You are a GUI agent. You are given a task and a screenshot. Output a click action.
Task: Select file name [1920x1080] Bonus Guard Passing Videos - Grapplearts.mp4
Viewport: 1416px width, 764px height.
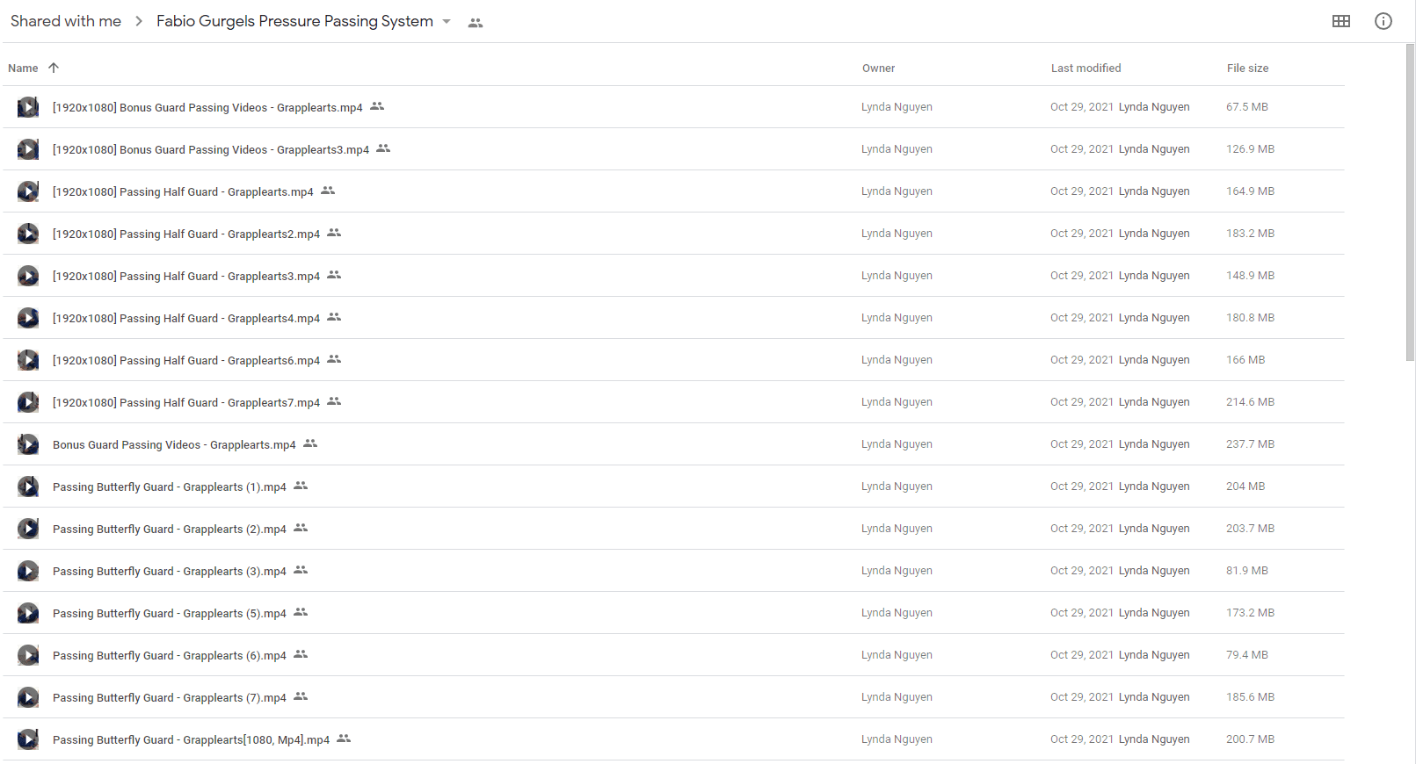[x=207, y=108]
